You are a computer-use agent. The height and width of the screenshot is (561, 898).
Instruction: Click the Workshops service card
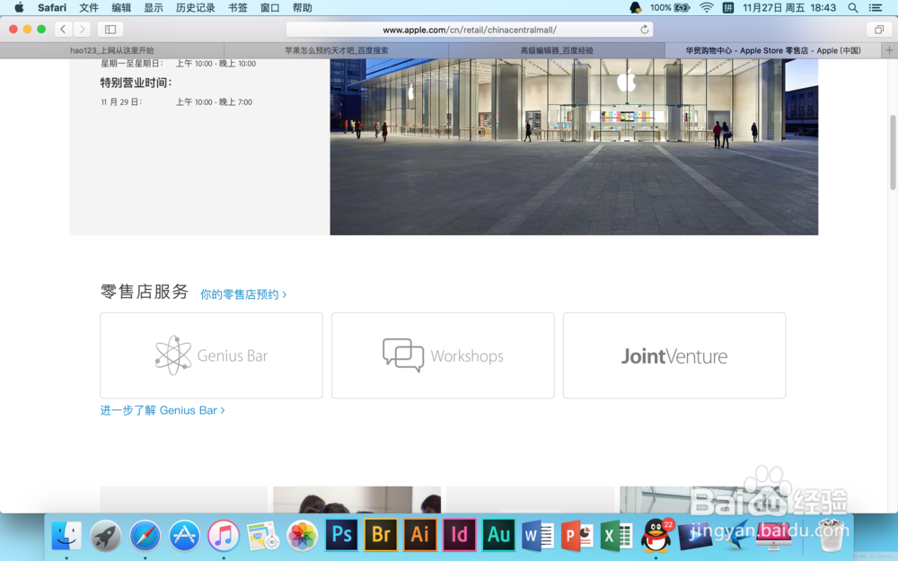click(443, 355)
